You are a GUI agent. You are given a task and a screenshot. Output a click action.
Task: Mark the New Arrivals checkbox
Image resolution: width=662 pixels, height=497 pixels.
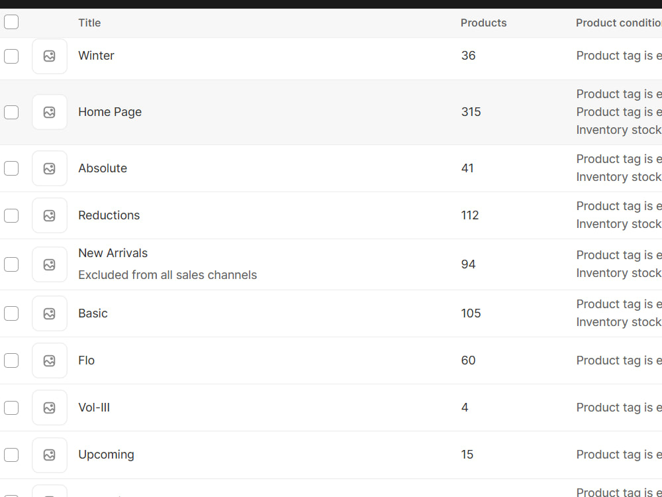point(11,264)
